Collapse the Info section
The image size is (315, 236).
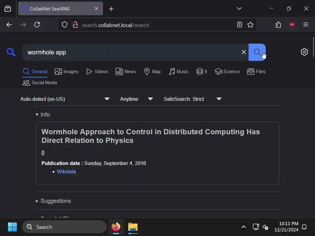[42, 115]
